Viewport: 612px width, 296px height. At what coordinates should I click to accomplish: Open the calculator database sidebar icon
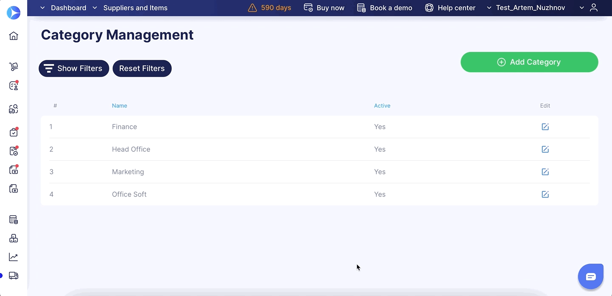click(14, 219)
